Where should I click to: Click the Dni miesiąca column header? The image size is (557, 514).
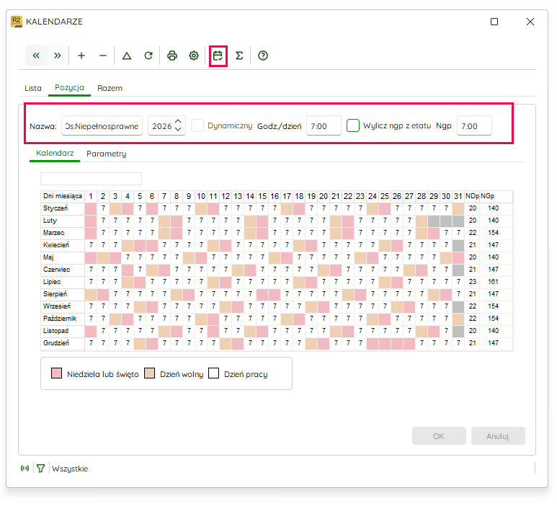click(x=63, y=196)
